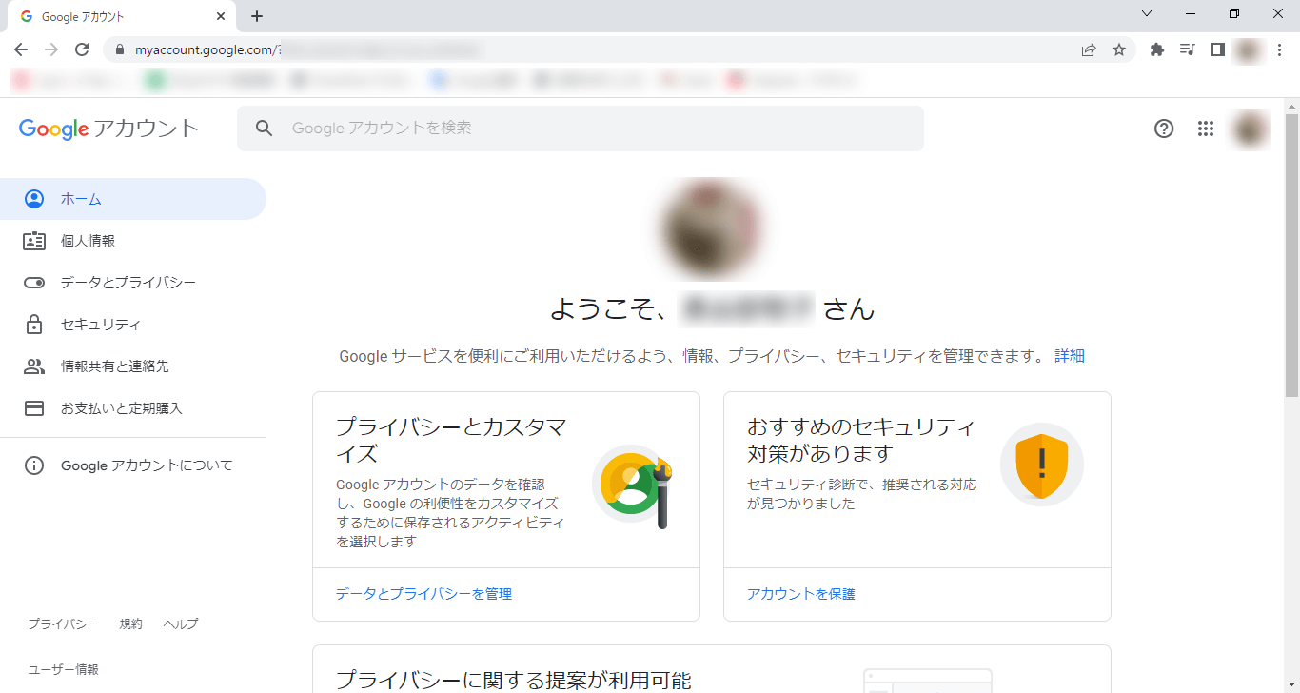
Task: Click the share page icon in address bar
Action: [x=1089, y=49]
